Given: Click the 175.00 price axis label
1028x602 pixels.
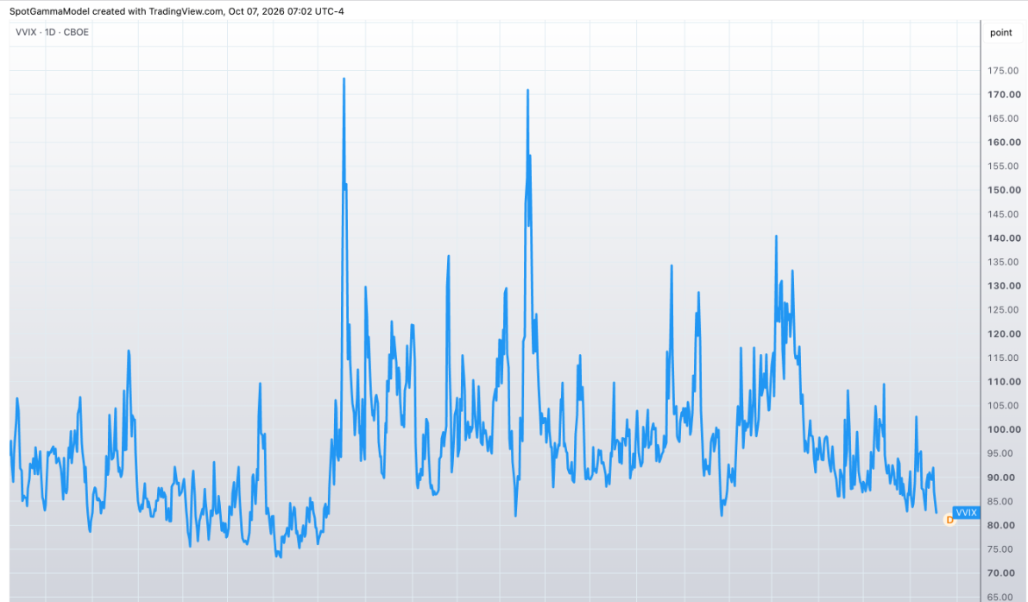Looking at the screenshot, I should pos(1003,71).
